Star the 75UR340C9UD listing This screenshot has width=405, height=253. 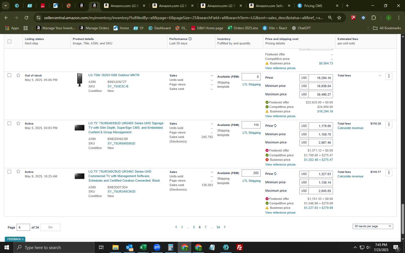(x=18, y=171)
